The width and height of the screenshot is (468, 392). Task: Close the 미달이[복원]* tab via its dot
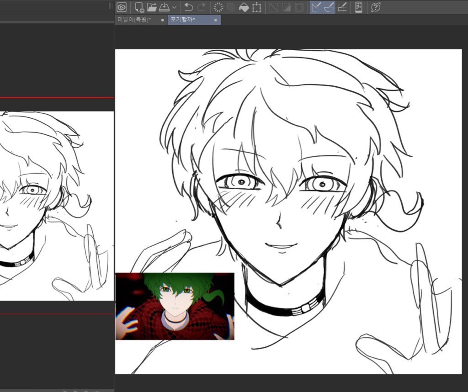tap(163, 20)
